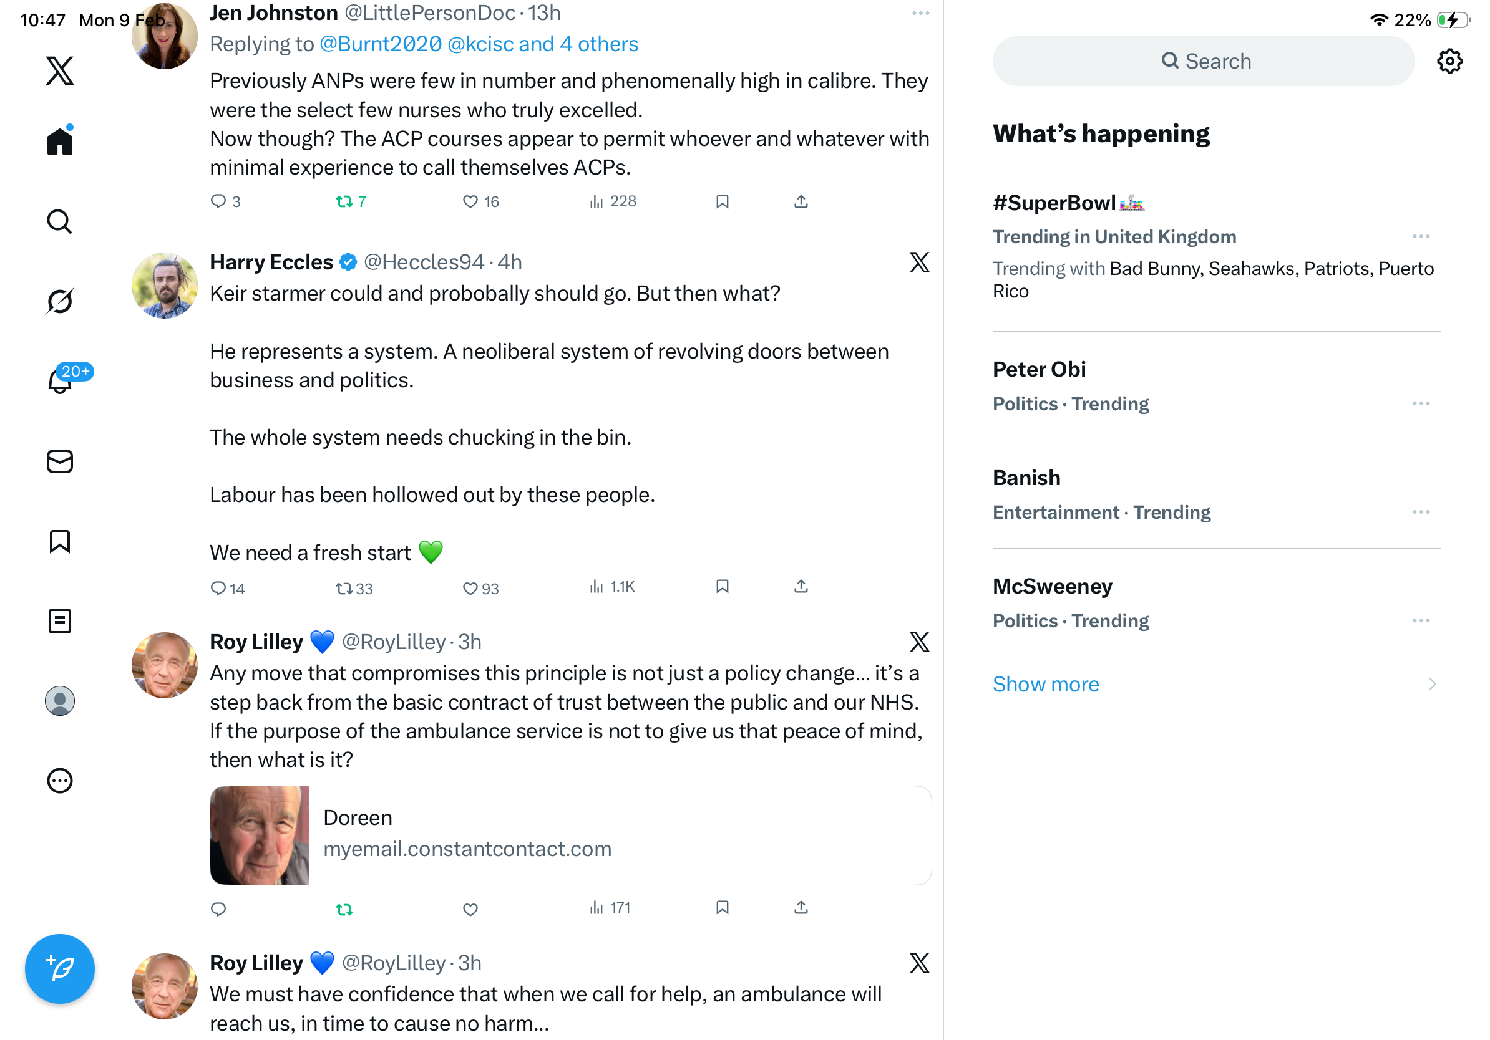Click the Search input field
This screenshot has width=1490, height=1040.
[x=1203, y=62]
